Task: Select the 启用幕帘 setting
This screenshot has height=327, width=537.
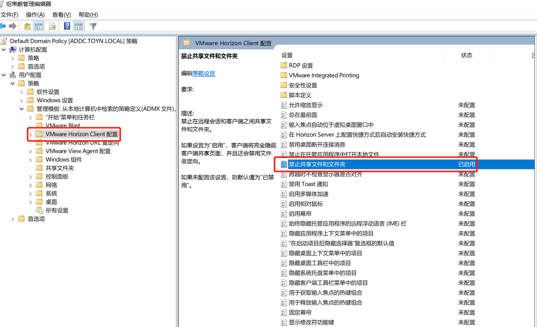Action: 300,213
